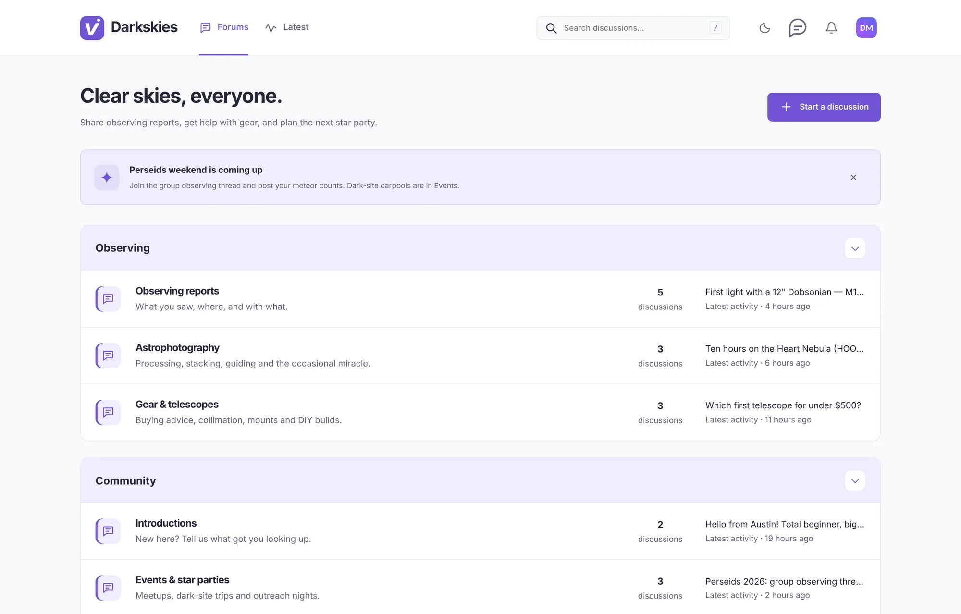Viewport: 961px width, 614px height.
Task: Open the Introductions forum
Action: [166, 523]
